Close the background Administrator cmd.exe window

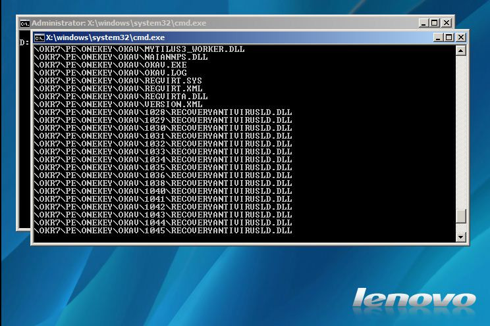[x=447, y=23]
